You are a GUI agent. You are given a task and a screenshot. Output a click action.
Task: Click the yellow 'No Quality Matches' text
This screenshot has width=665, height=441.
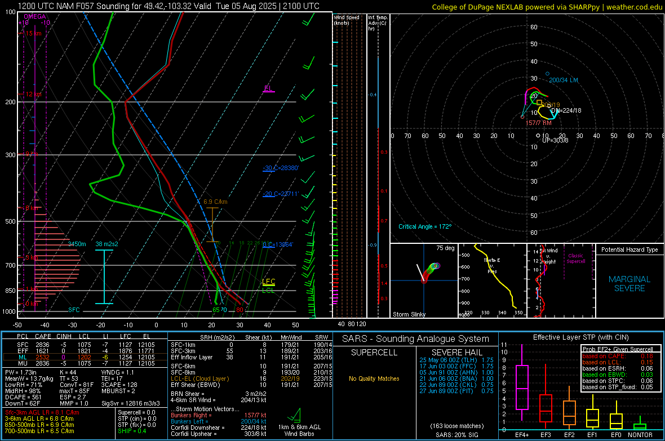click(x=374, y=378)
